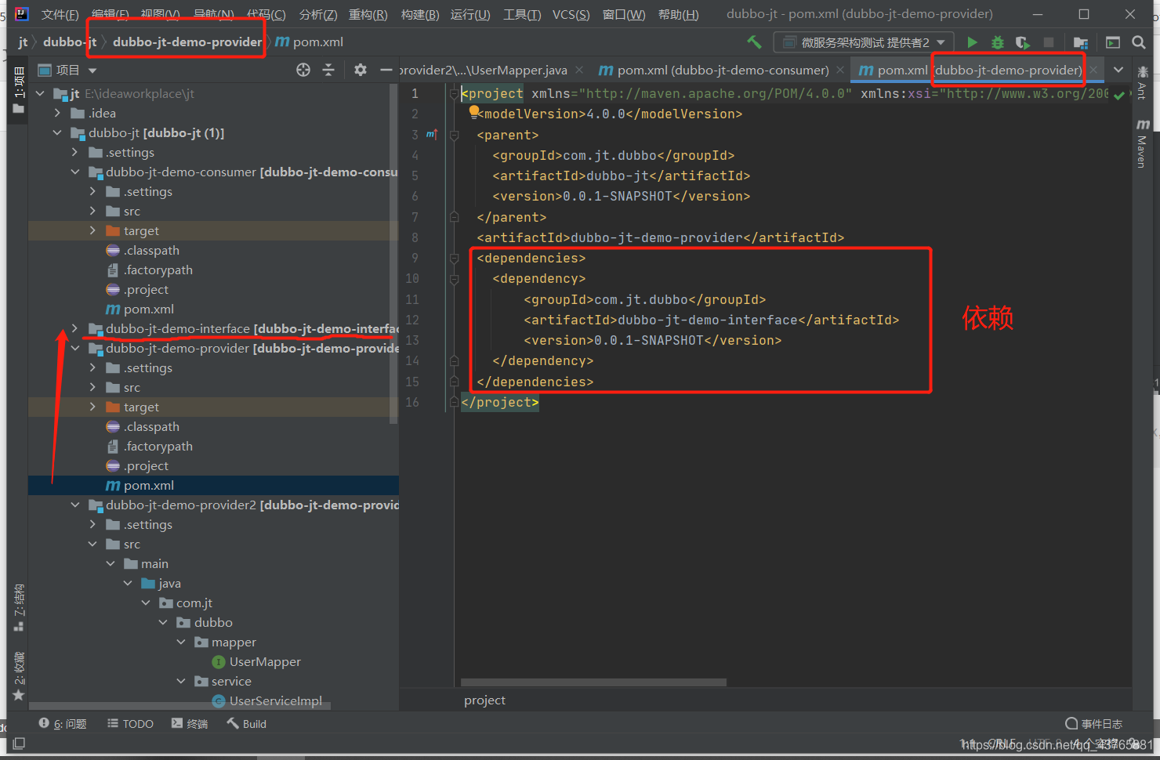Open the 运行(U) menu
The width and height of the screenshot is (1160, 760).
click(470, 15)
